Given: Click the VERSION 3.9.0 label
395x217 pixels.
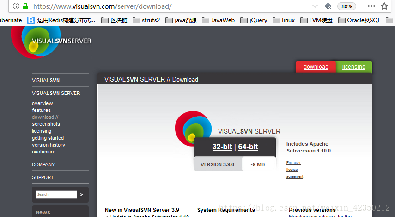Looking at the screenshot, I should tap(218, 164).
